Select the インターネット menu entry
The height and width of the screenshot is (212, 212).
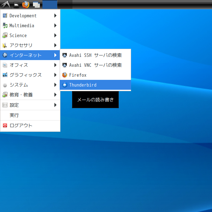click(30, 55)
